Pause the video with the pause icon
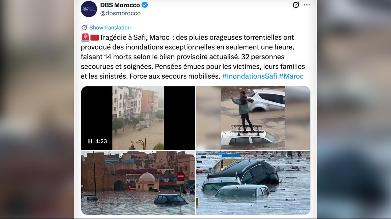This screenshot has width=391, height=219. (90, 141)
